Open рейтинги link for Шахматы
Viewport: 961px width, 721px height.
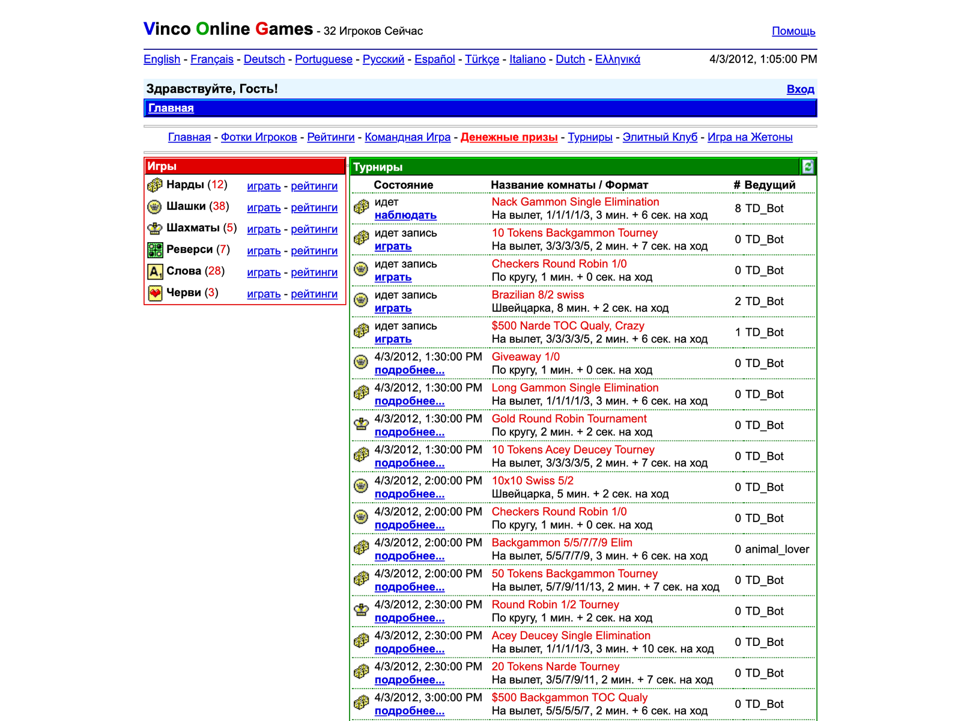(314, 229)
